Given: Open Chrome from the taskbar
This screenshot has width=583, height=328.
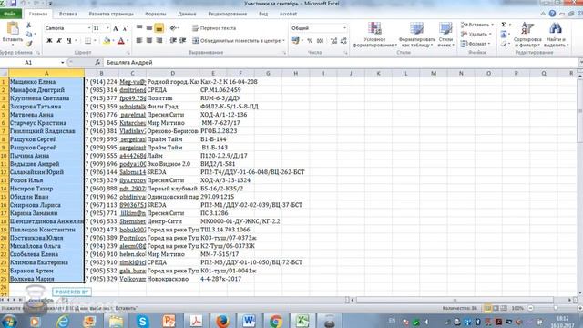Looking at the screenshot, I should coord(276,321).
